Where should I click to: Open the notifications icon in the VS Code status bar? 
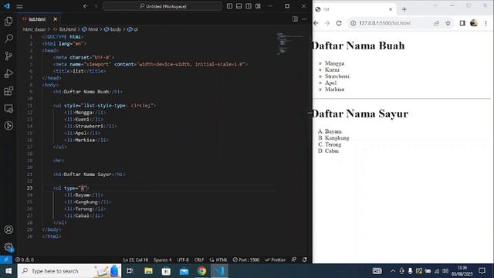coord(305,259)
